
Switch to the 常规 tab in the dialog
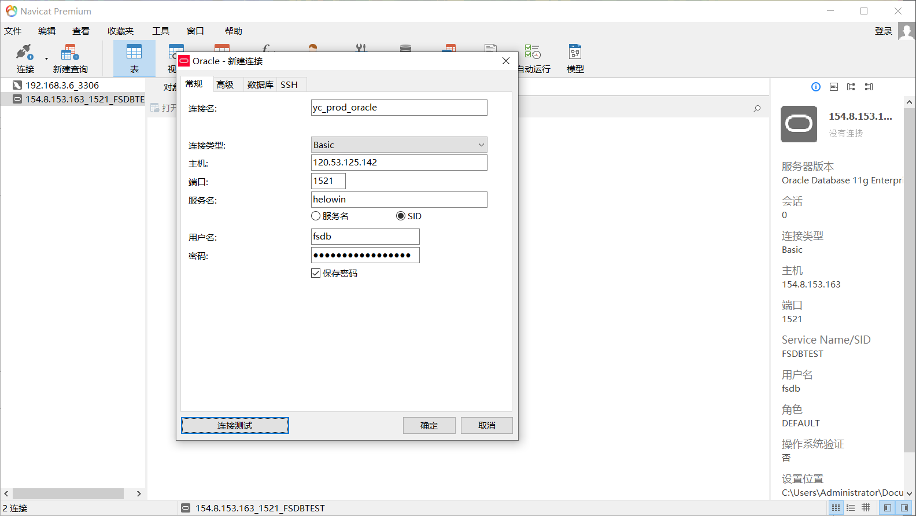(x=196, y=84)
